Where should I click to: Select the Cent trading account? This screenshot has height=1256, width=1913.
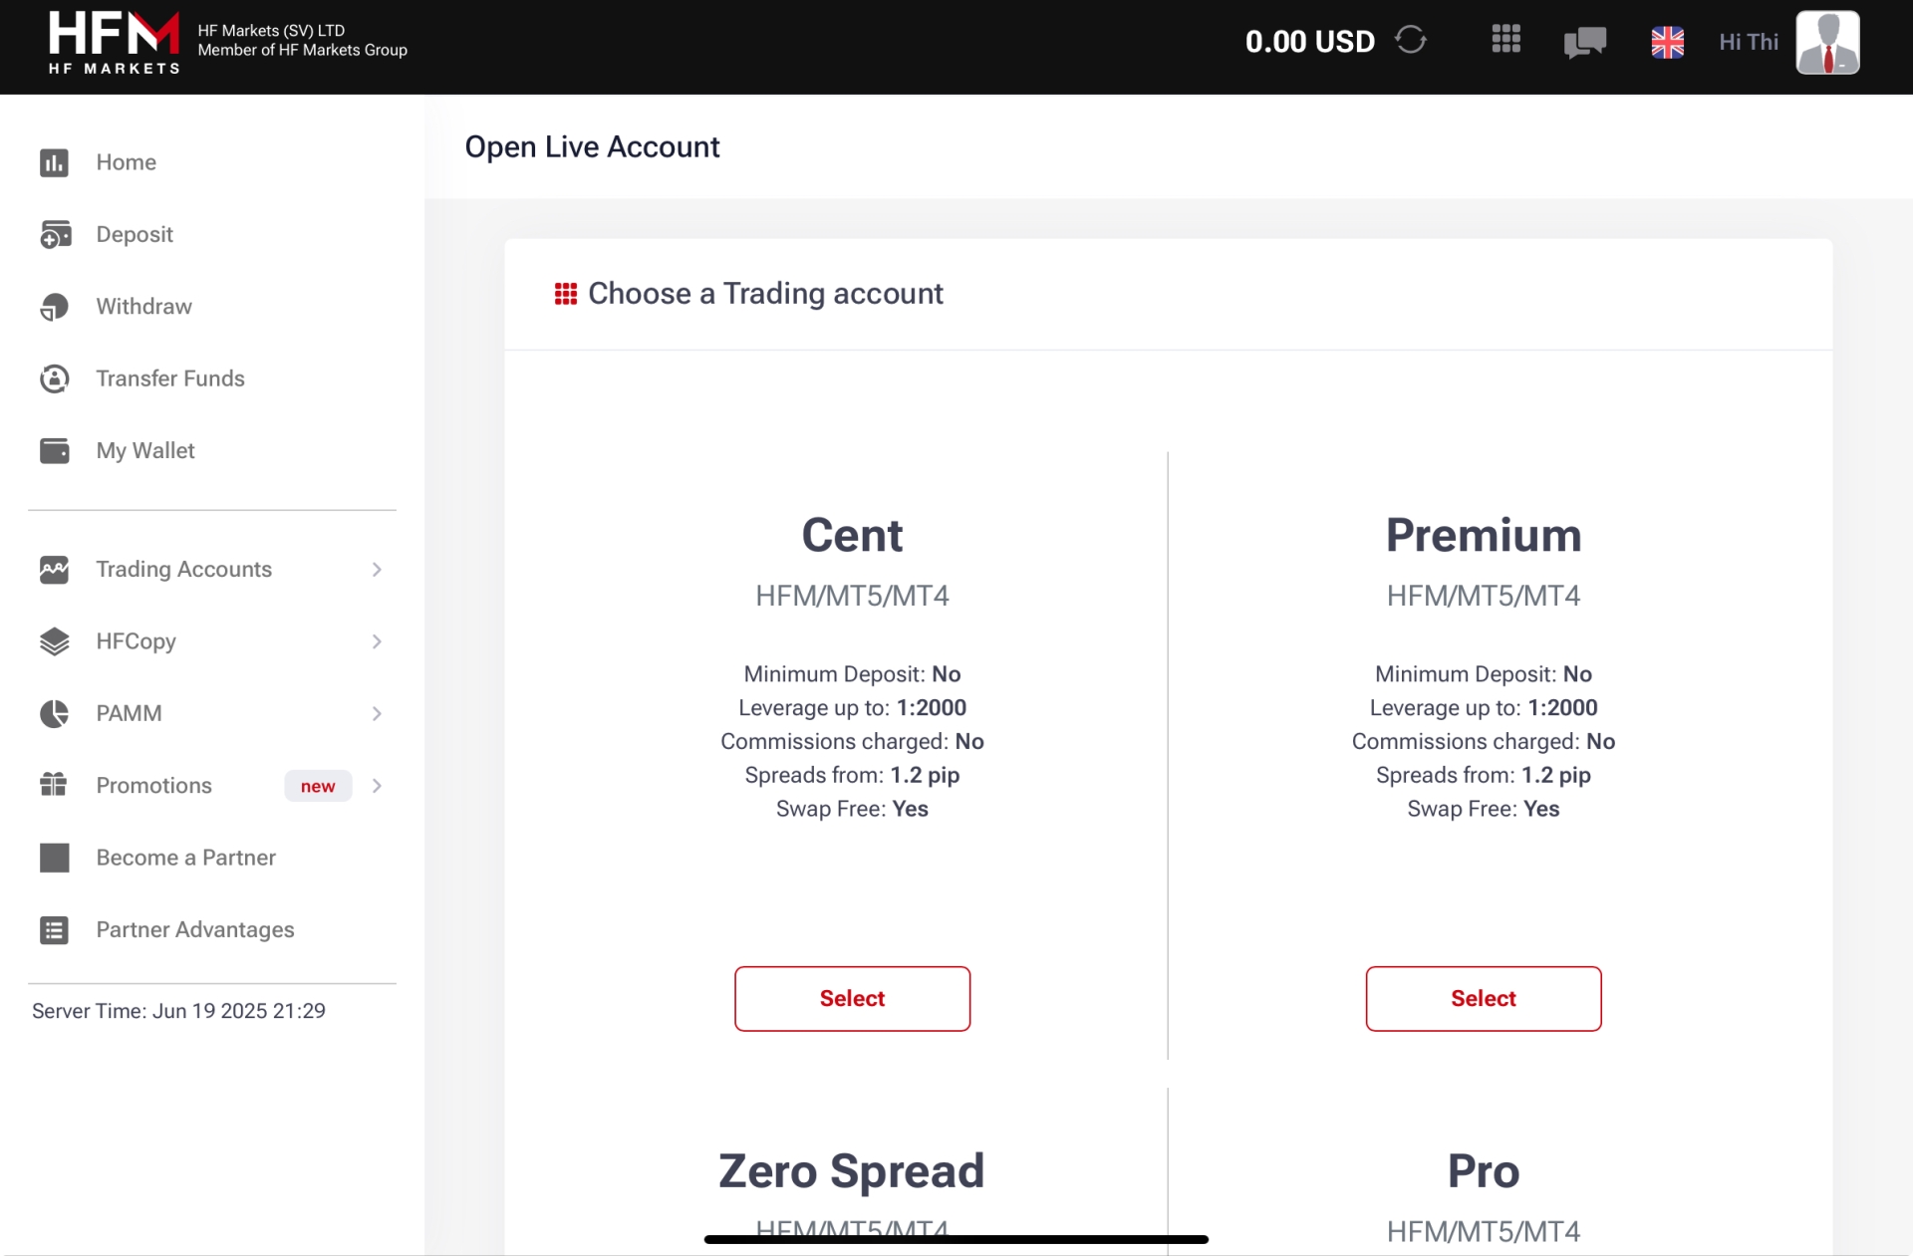852,998
